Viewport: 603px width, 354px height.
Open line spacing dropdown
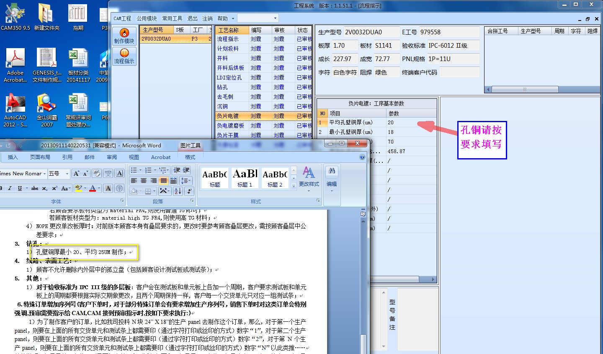pos(186,181)
